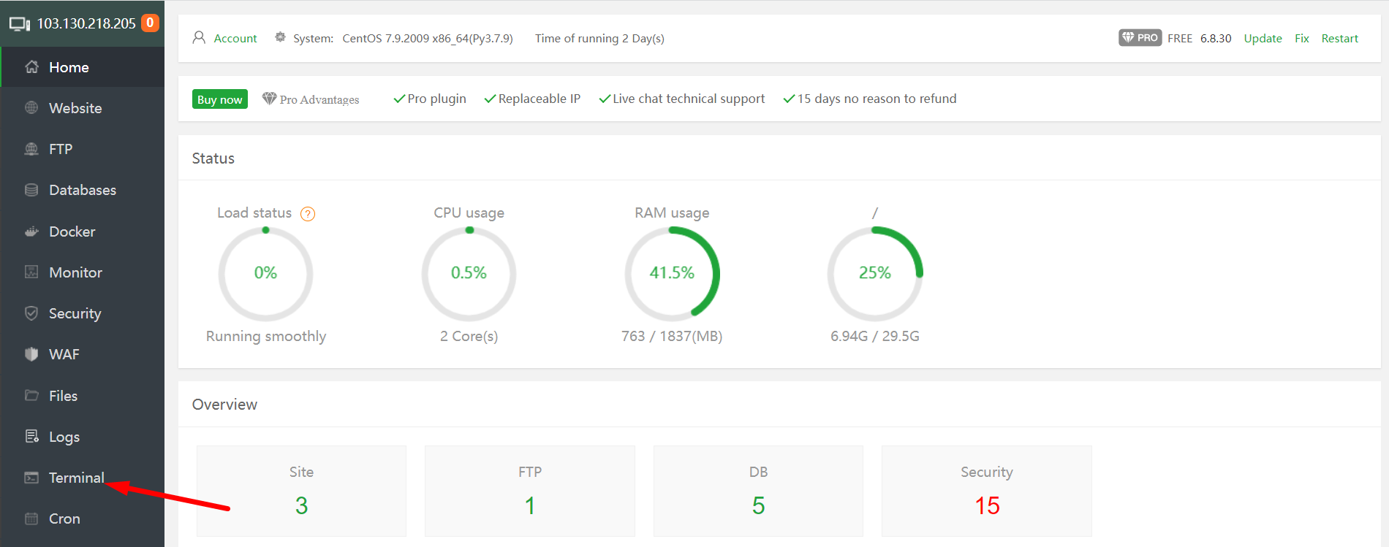
Task: Click the Fix link at top right
Action: (x=1301, y=38)
